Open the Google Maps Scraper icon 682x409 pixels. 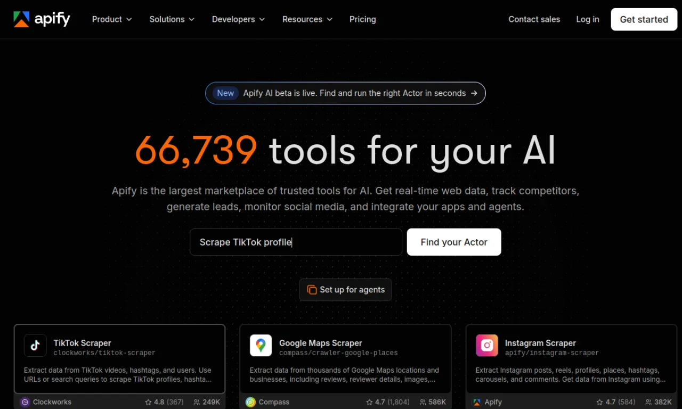261,346
